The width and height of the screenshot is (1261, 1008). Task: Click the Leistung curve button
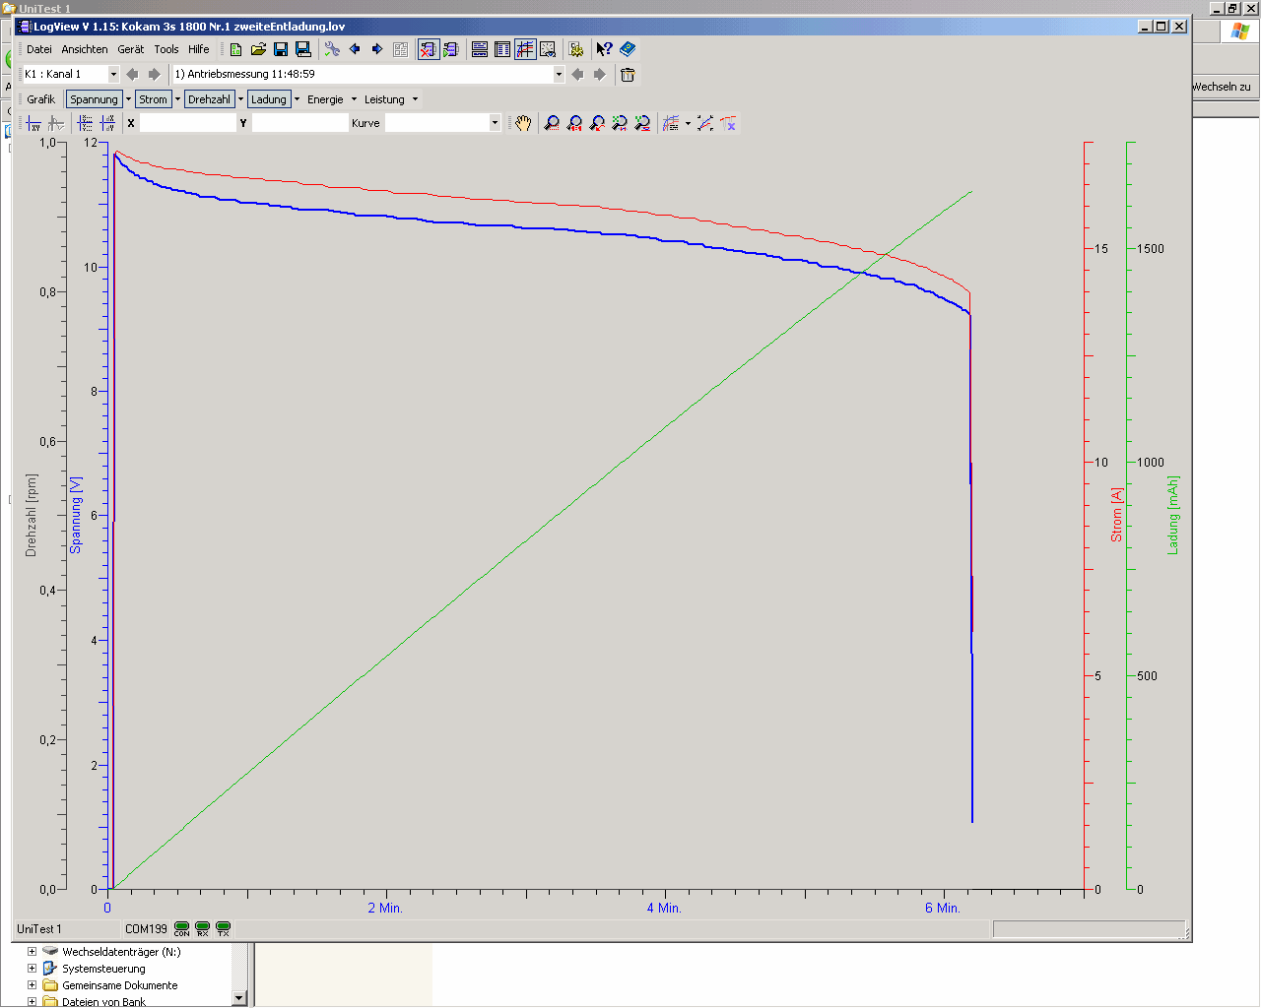(384, 99)
